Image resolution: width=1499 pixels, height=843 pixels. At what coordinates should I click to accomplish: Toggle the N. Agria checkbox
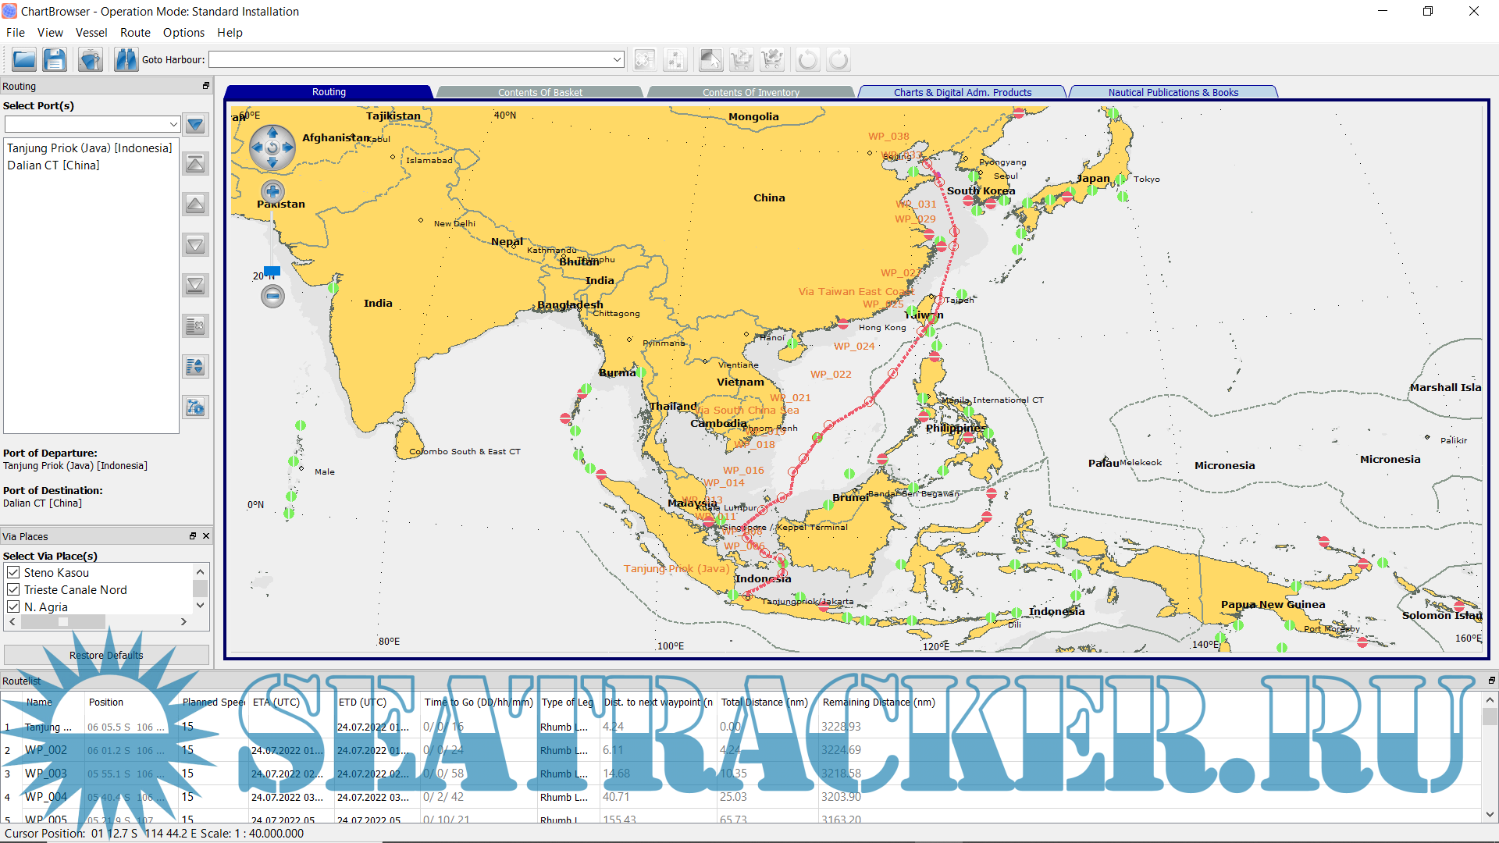pyautogui.click(x=13, y=606)
